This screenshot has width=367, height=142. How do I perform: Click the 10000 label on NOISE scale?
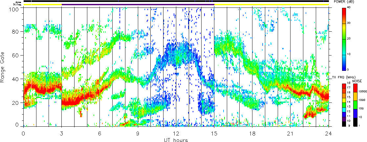[362, 91]
